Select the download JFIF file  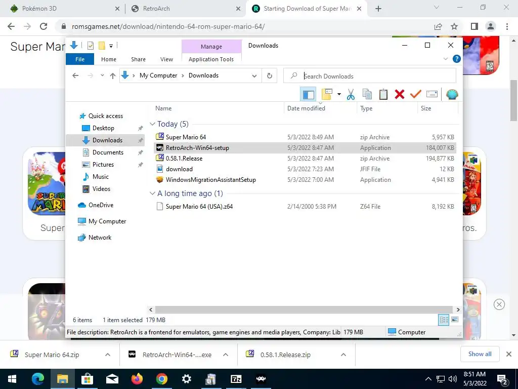(x=305, y=169)
